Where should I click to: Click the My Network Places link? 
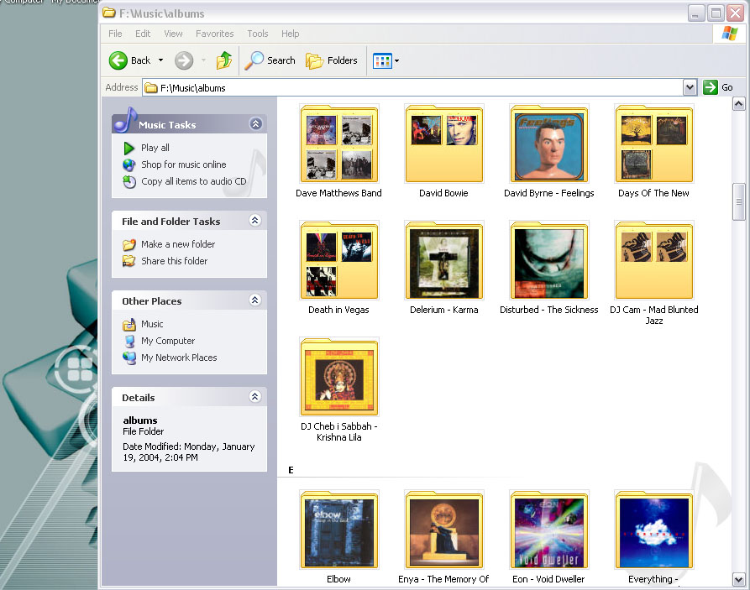coord(179,358)
